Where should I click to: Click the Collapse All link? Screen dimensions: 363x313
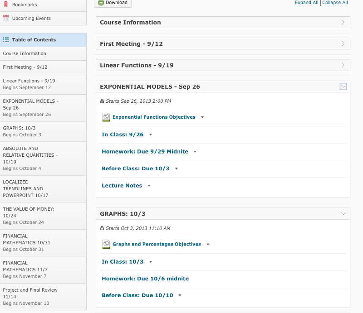335,3
